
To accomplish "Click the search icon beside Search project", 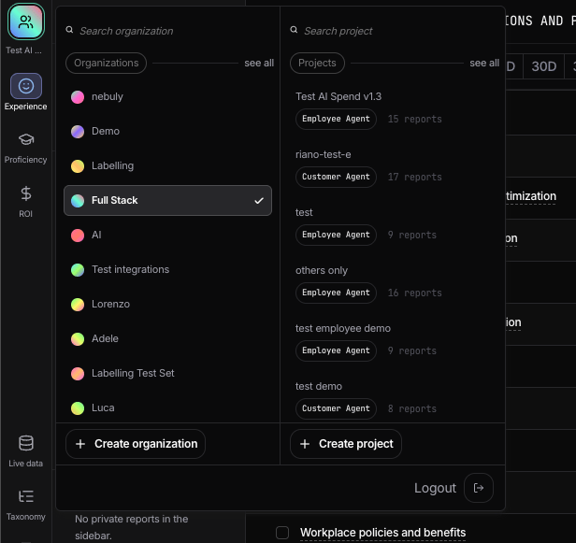I will pos(294,30).
